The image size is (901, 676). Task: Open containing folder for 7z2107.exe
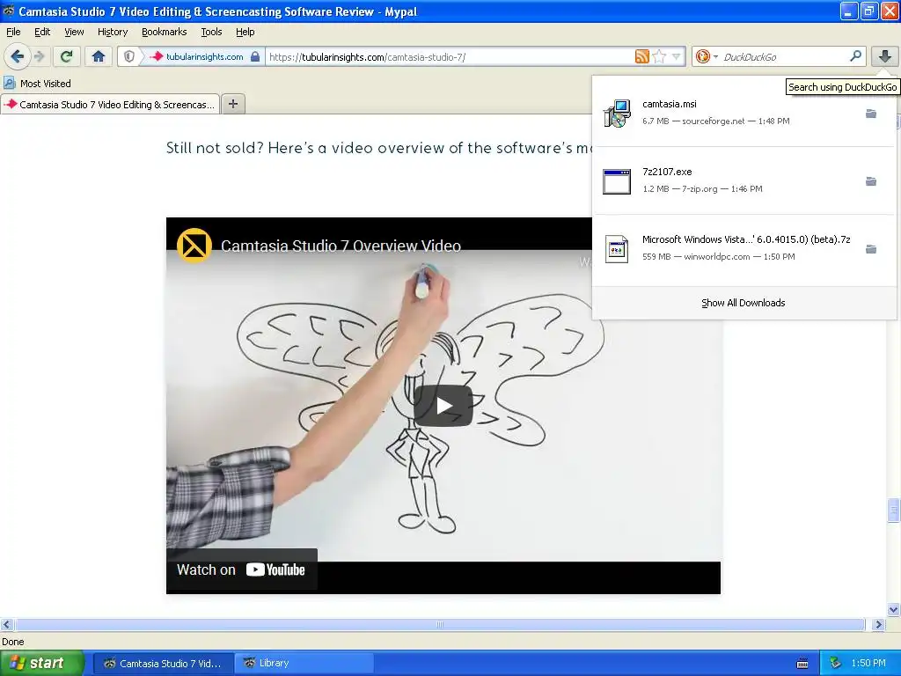871,181
